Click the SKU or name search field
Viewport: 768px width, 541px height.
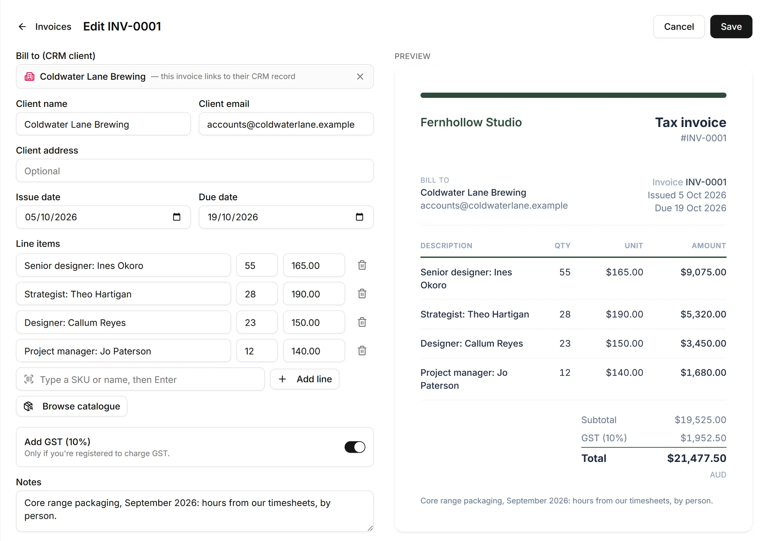pyautogui.click(x=140, y=379)
